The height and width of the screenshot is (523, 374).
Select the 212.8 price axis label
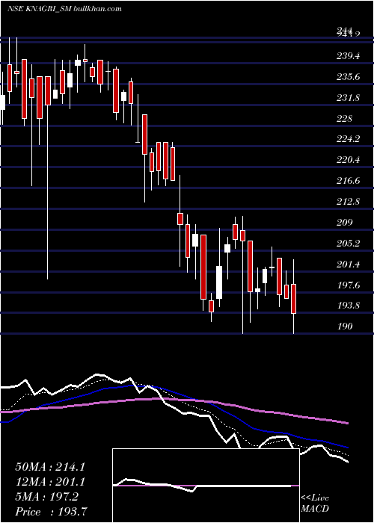click(349, 202)
